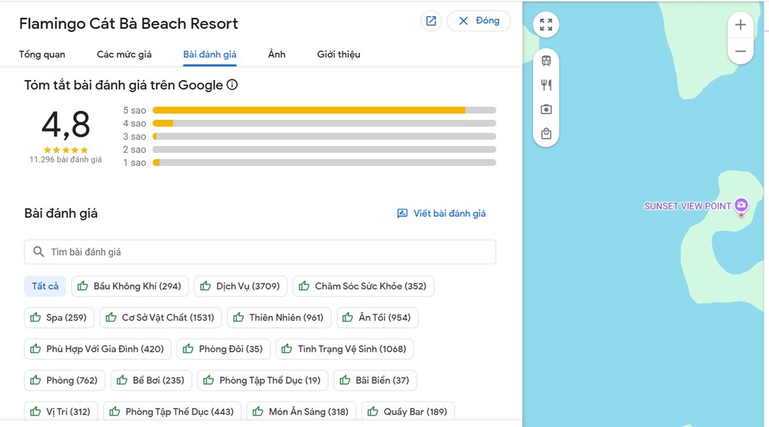769x427 pixels.
Task: Filter reviews by Thiên Nhiên (961)
Action: pos(279,318)
